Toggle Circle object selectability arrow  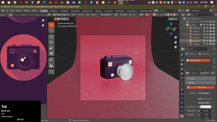(204, 28)
